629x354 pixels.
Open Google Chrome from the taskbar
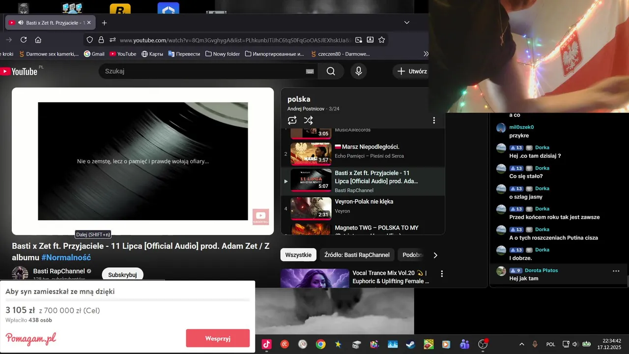320,344
